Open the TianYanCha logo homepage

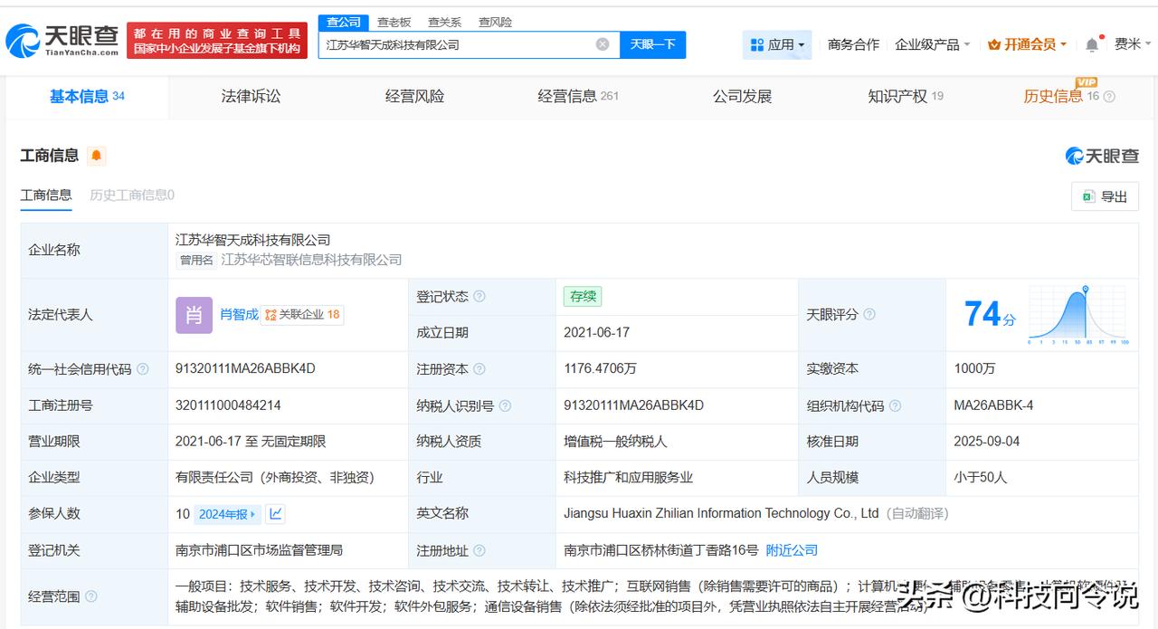coord(63,40)
